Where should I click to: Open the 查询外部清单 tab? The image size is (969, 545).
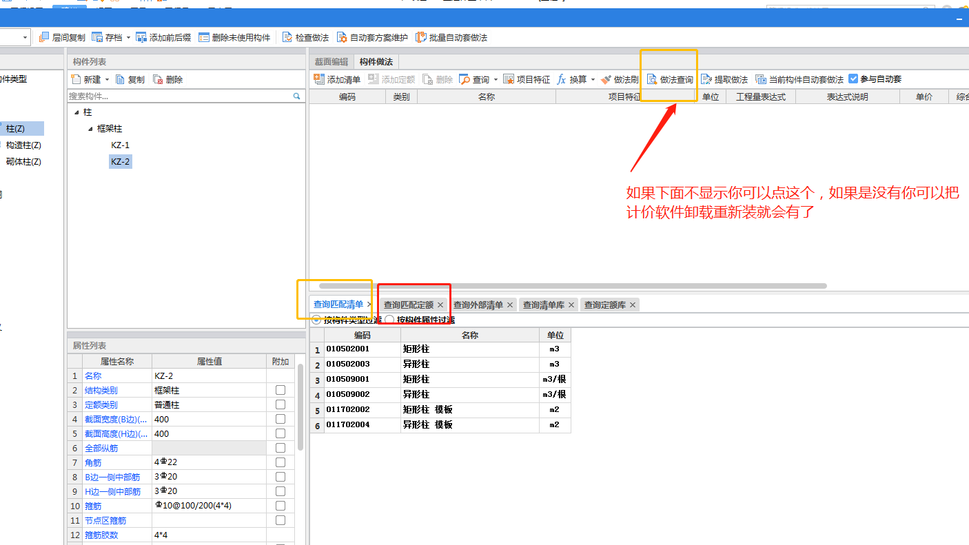[x=478, y=305]
